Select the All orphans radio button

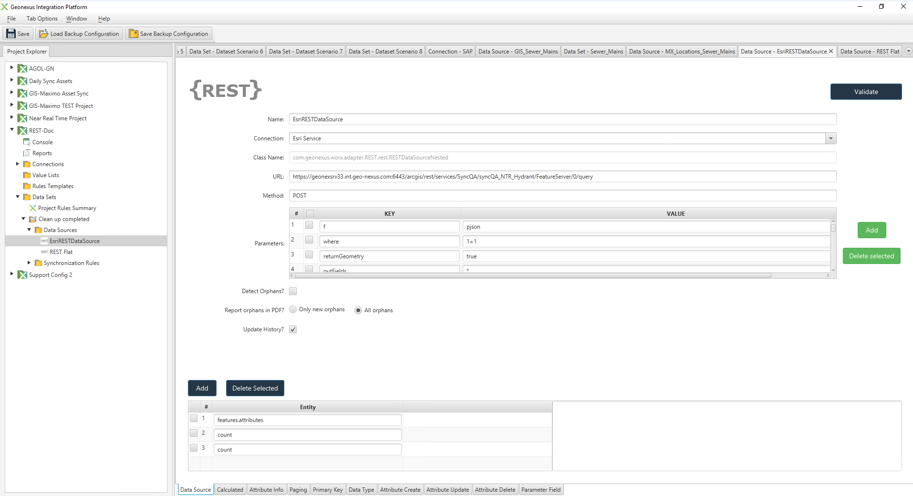point(358,310)
